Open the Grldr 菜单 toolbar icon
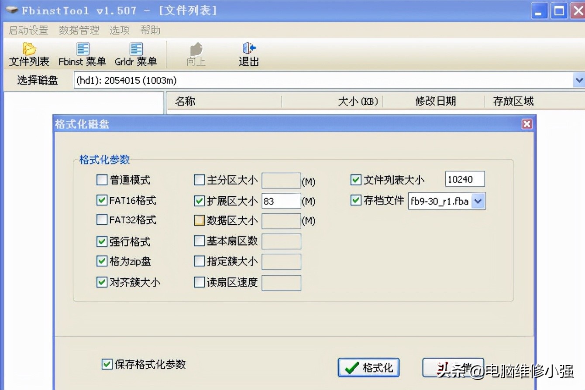 (x=136, y=53)
